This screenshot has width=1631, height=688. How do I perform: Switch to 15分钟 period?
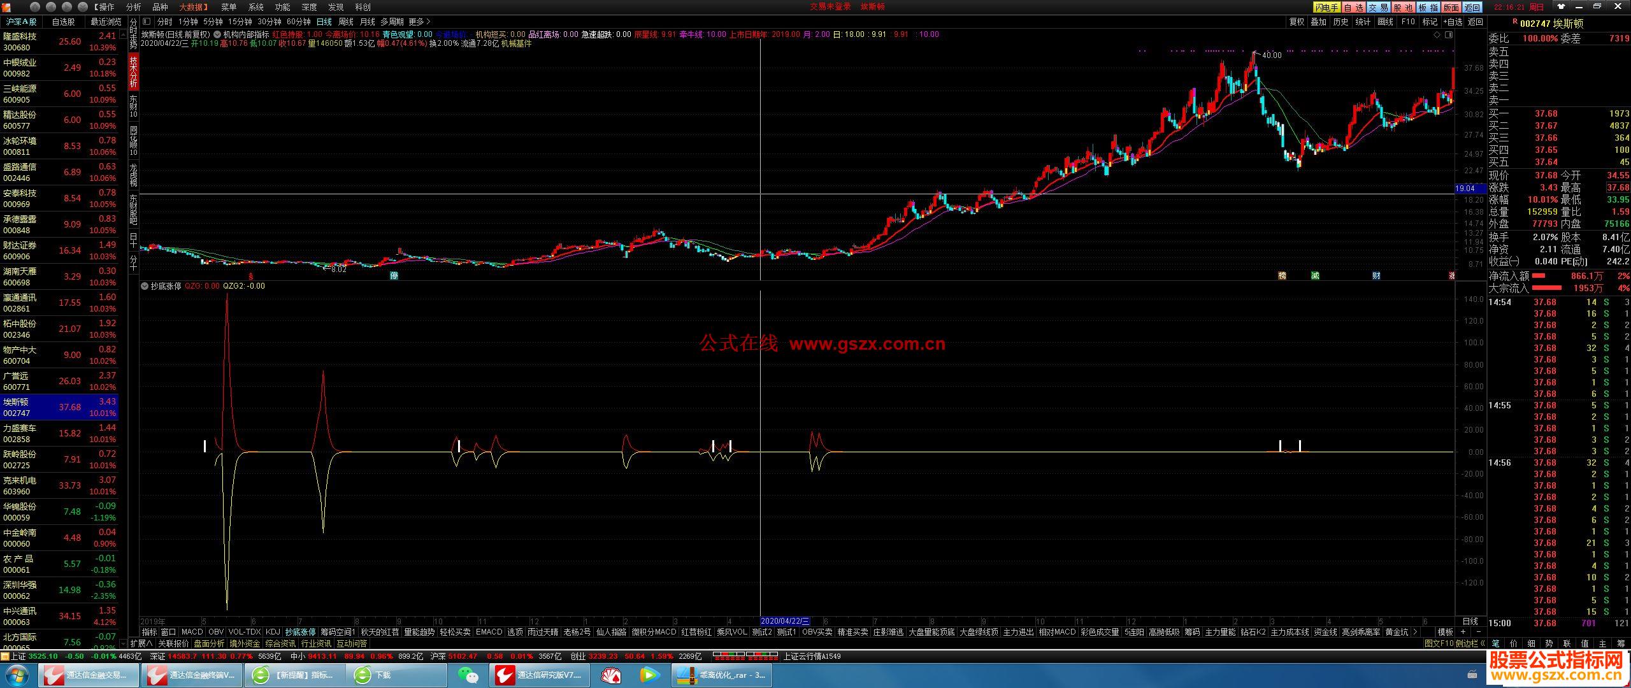(x=240, y=22)
